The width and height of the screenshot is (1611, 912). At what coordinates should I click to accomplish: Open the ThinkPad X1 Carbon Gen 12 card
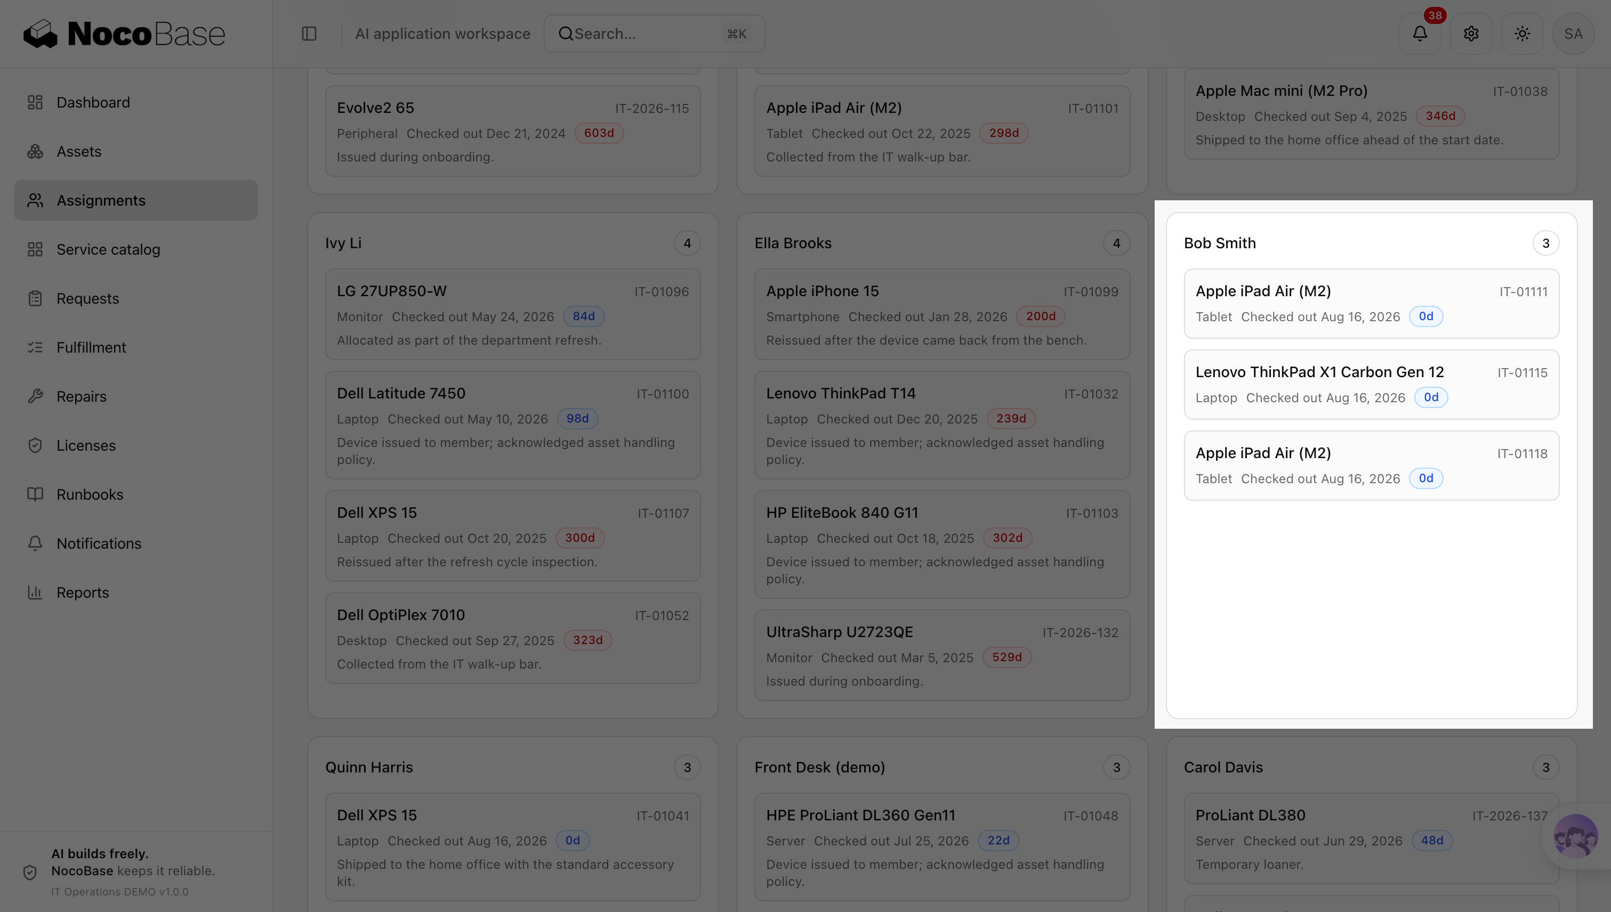1372,385
